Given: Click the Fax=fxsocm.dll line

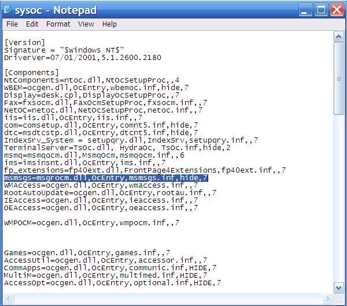Looking at the screenshot, I should (x=106, y=103).
